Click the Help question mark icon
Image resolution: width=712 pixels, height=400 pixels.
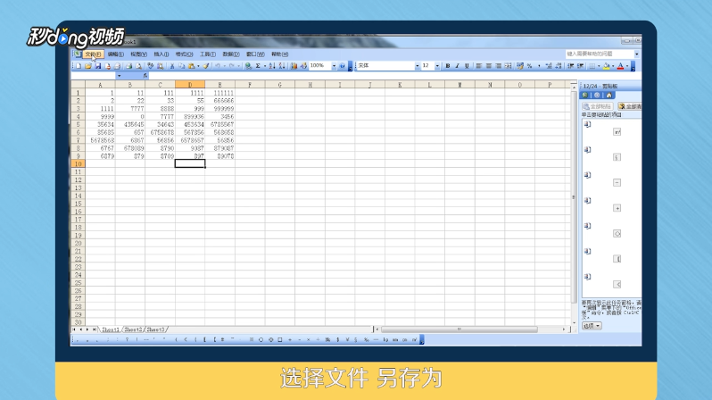click(x=342, y=66)
